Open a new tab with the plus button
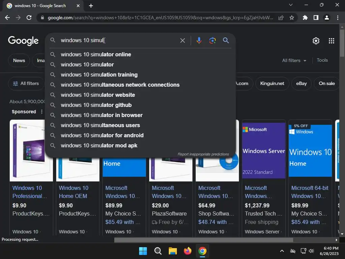Screen dimensions: 345x259 click(x=91, y=6)
